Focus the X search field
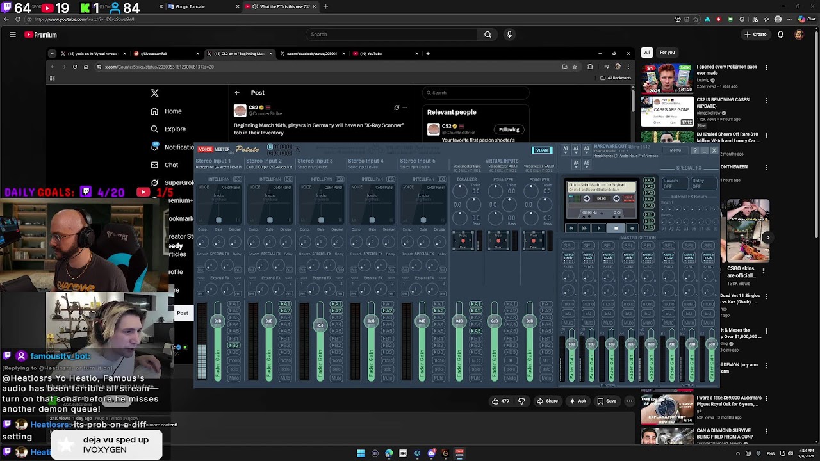The image size is (820, 461). point(475,93)
